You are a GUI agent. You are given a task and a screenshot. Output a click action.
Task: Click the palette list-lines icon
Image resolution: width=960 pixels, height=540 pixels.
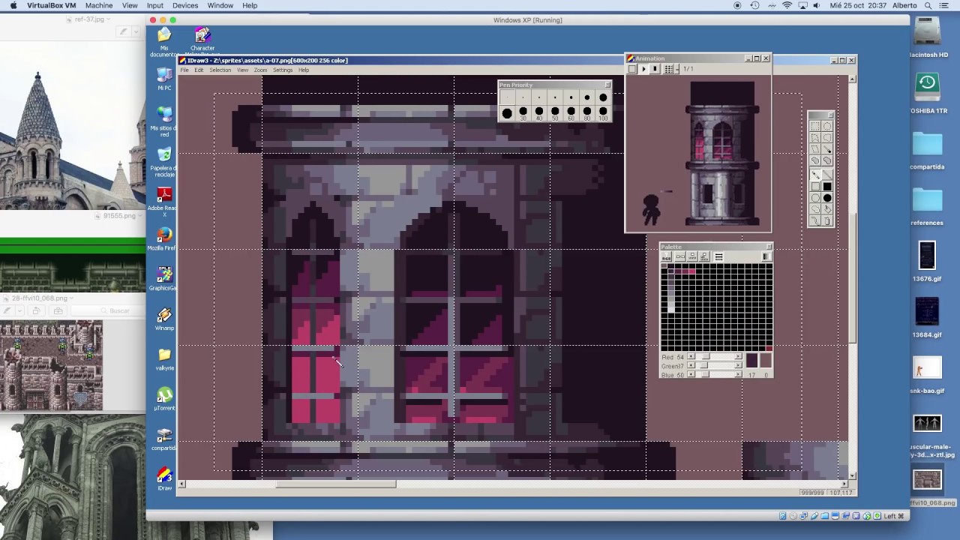(x=718, y=256)
